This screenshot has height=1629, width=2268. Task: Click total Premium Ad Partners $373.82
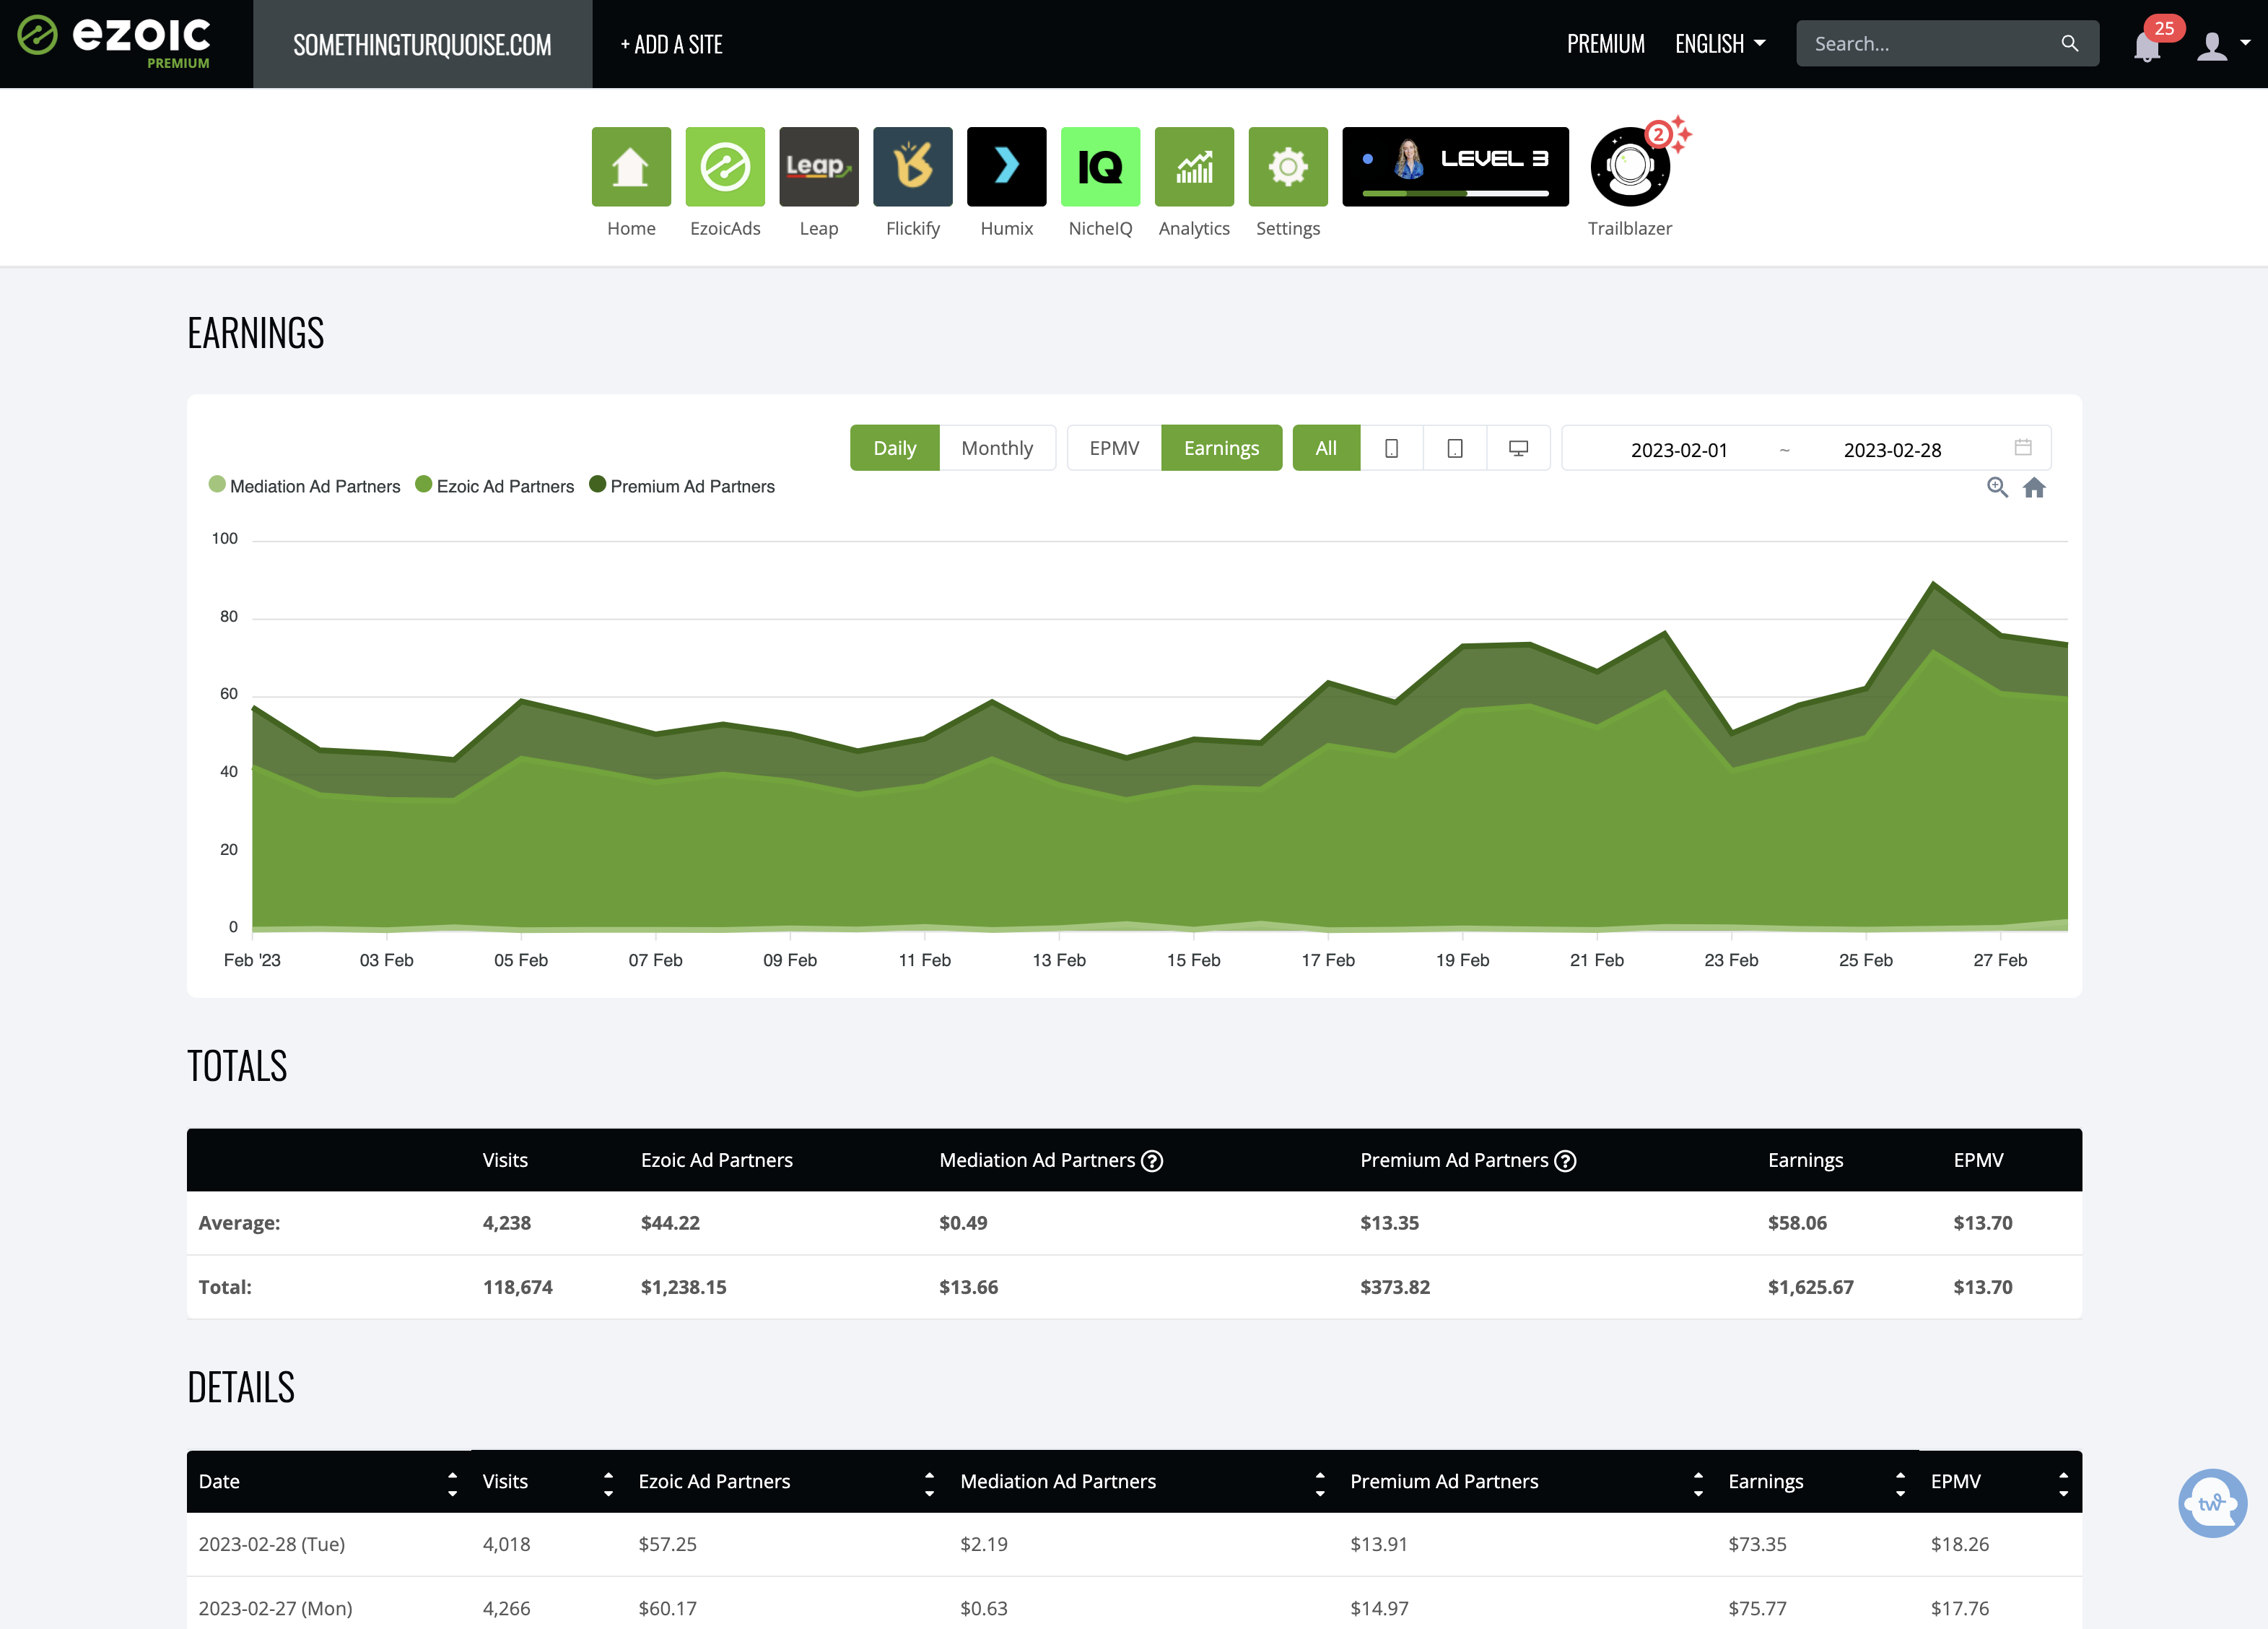coord(1394,1287)
